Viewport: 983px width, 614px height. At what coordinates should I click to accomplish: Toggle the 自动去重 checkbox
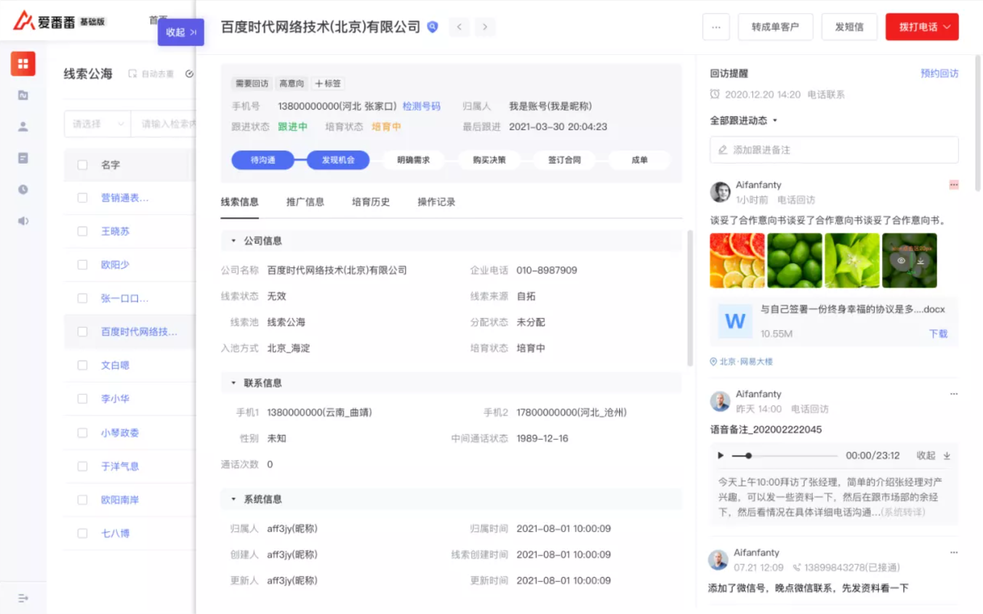[132, 74]
